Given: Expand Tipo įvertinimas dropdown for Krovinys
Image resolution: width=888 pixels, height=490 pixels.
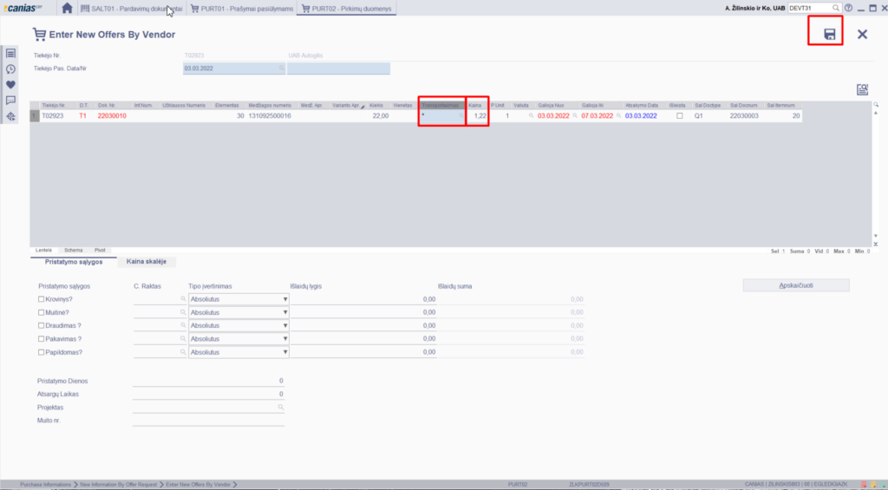Looking at the screenshot, I should (x=284, y=299).
